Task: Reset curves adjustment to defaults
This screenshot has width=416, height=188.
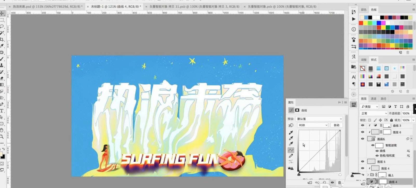Action: 324,183
